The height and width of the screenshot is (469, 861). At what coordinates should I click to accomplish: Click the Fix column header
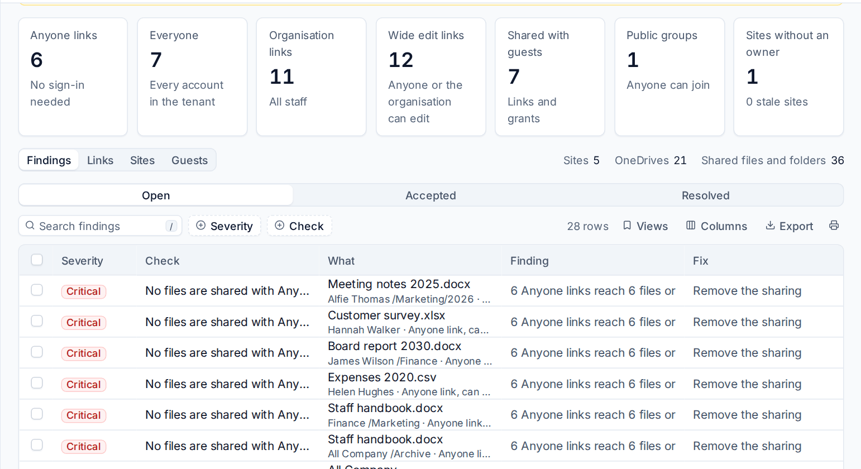701,261
